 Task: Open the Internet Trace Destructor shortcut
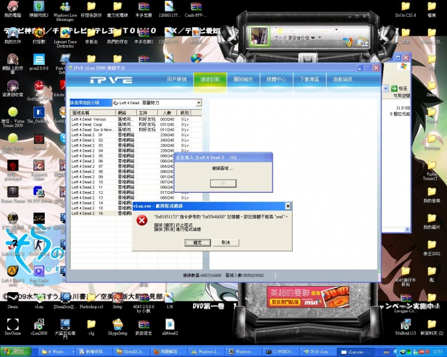click(65, 33)
